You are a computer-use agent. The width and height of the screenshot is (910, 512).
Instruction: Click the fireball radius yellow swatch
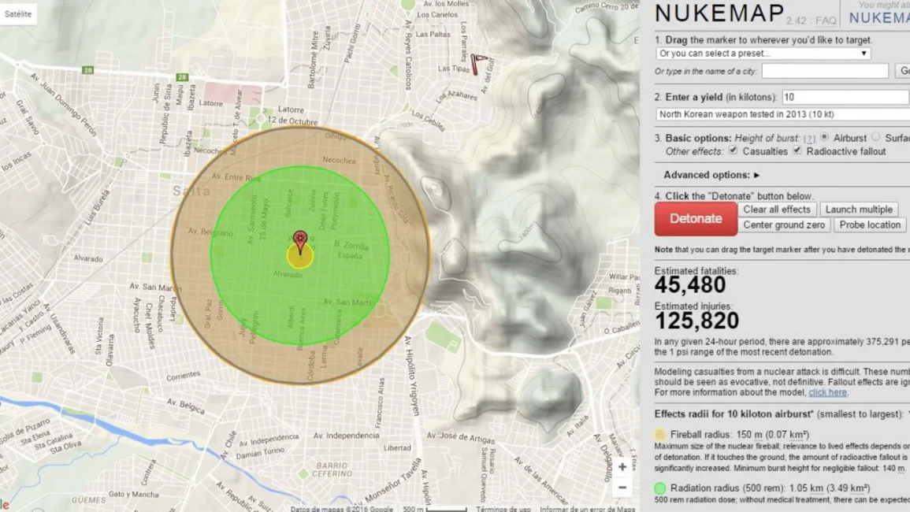pos(660,434)
